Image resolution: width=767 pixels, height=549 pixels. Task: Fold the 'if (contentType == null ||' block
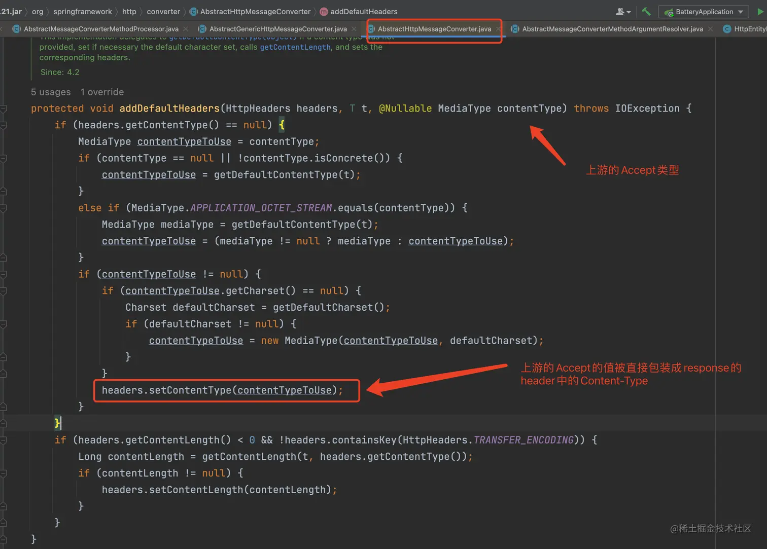[4, 158]
